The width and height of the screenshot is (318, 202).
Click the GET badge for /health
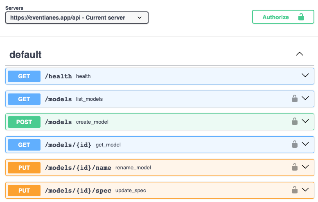tap(24, 76)
